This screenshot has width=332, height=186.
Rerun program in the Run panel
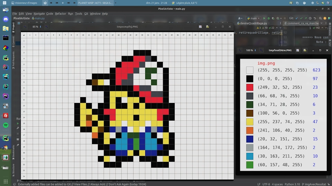18,123
